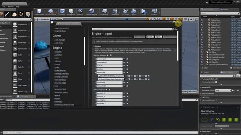Collapse the JumpForJoy action mapping

point(95,72)
